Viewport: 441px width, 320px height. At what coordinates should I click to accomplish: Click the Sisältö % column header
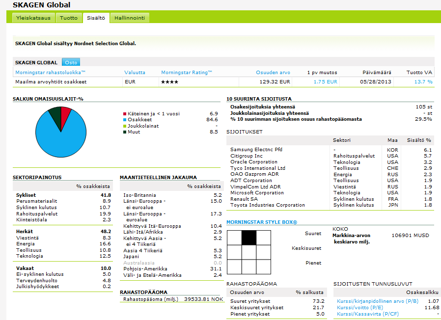coord(419,140)
